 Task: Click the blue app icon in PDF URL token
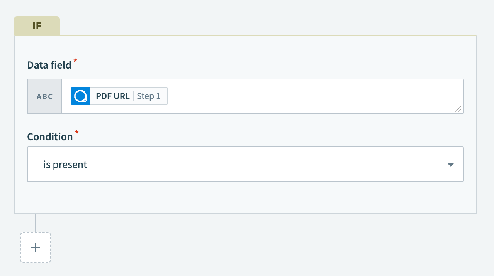coord(80,96)
